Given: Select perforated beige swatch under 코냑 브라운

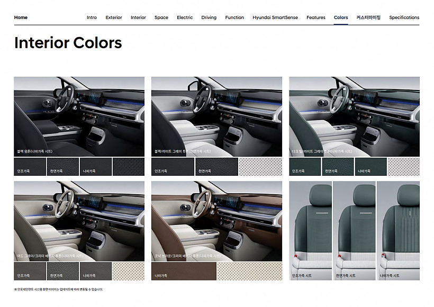Looking at the screenshot, I should coord(250,272).
